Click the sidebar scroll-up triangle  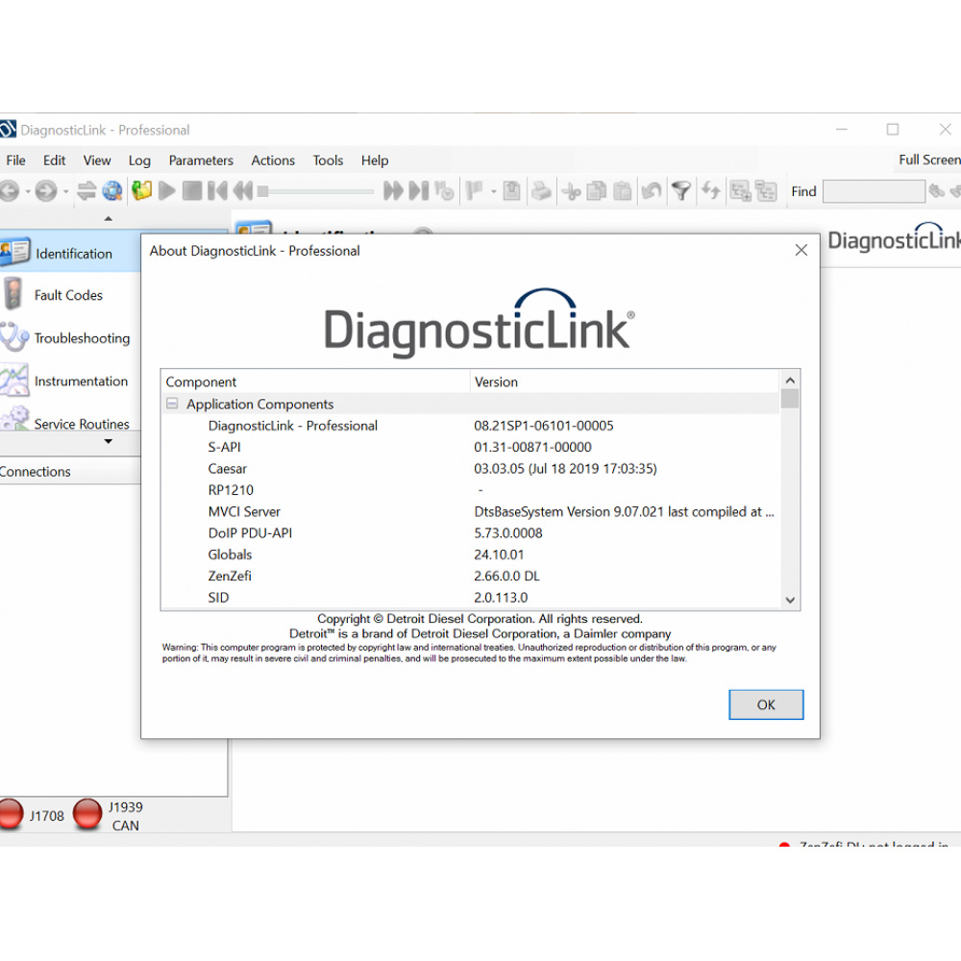click(x=109, y=218)
